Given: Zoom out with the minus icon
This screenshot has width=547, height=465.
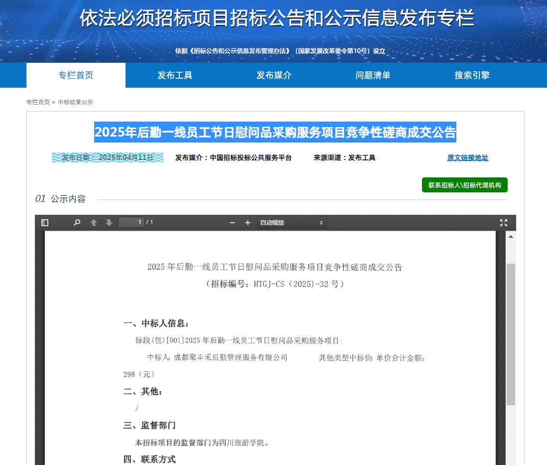Looking at the screenshot, I should 232,223.
